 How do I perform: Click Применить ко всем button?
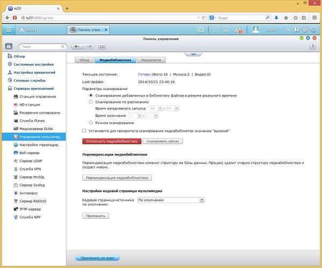[97, 258]
